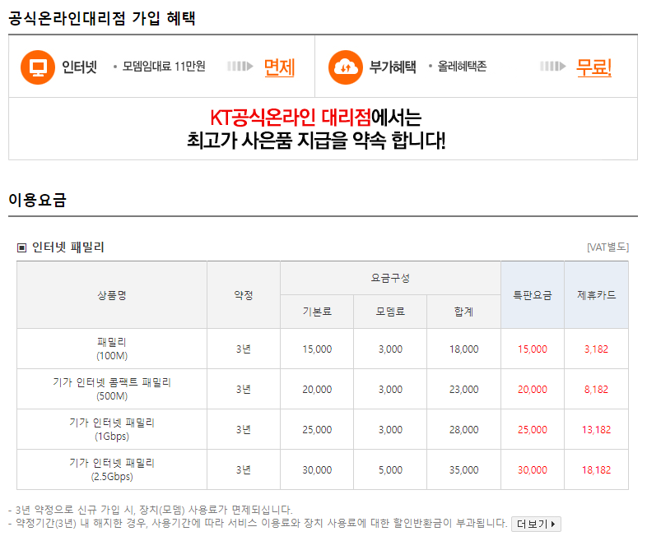Screen dimensions: 647x550
Task: Click 3년 in the 500M row
Action: (x=244, y=390)
